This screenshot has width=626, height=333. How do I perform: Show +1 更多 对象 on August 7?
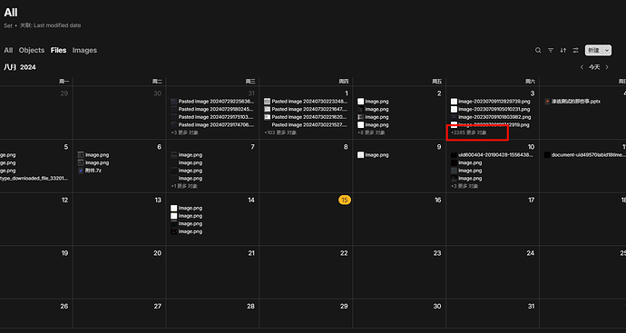pyautogui.click(x=184, y=186)
